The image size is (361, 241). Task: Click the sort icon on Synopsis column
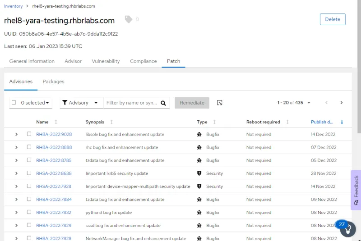[111, 122]
